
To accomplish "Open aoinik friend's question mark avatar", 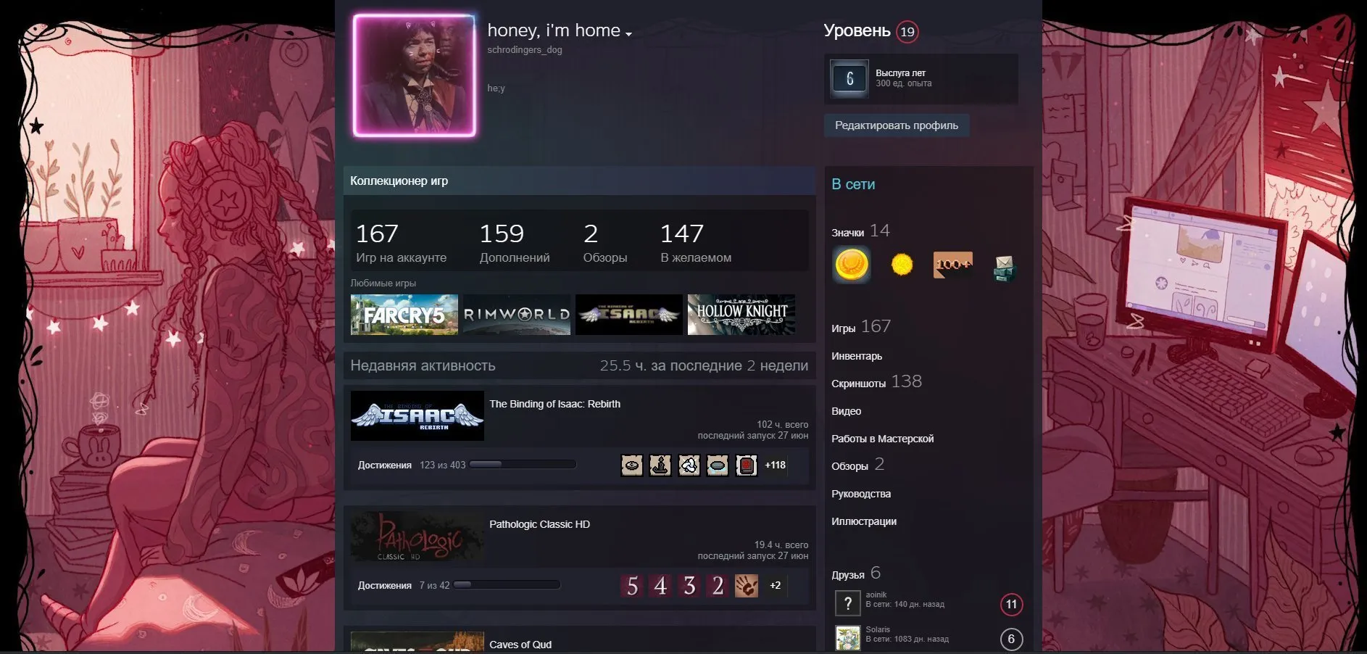I will click(847, 603).
